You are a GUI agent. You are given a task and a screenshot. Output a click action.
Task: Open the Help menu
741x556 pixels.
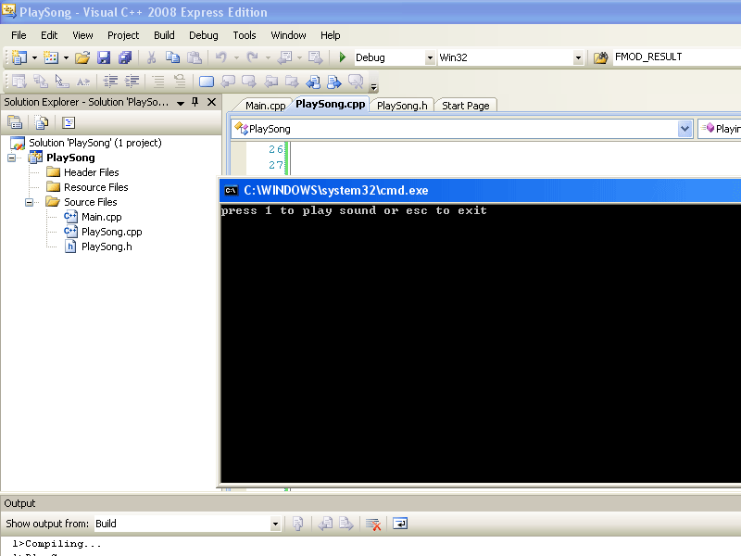click(x=331, y=35)
